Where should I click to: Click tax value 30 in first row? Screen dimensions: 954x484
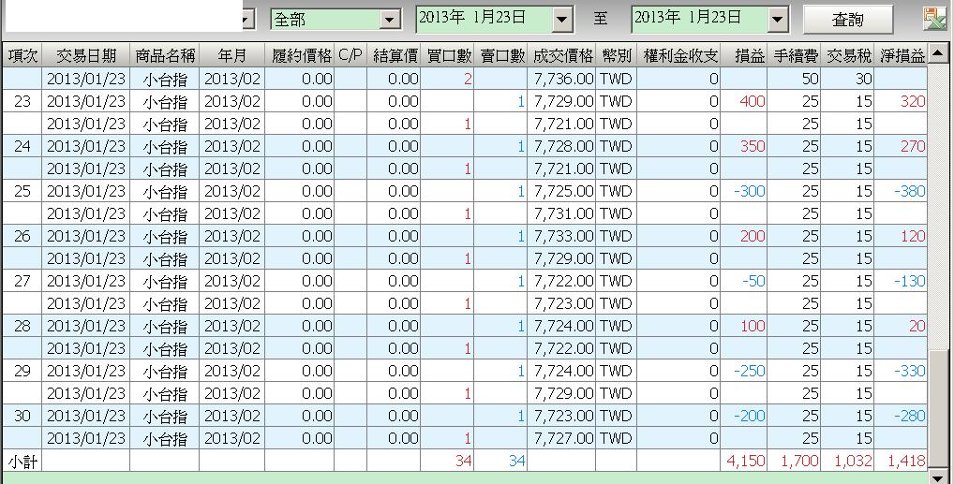point(864,79)
